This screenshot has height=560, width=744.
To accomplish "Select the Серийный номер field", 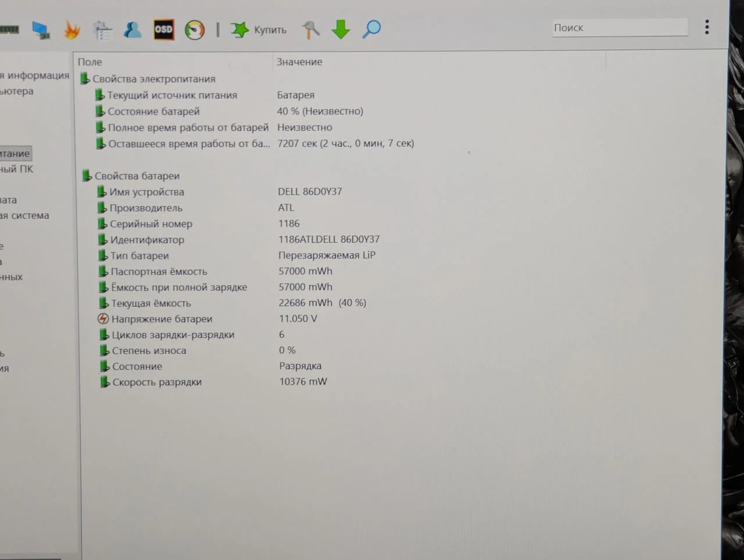I will pos(151,224).
